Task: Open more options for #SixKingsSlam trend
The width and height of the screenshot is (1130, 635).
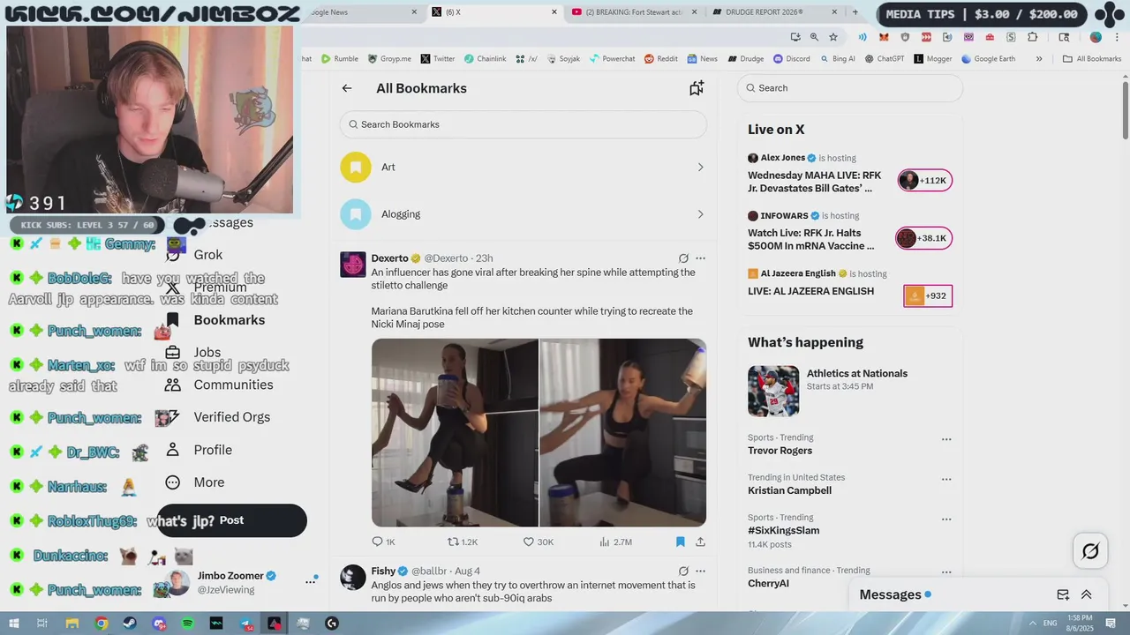Action: pos(946,519)
